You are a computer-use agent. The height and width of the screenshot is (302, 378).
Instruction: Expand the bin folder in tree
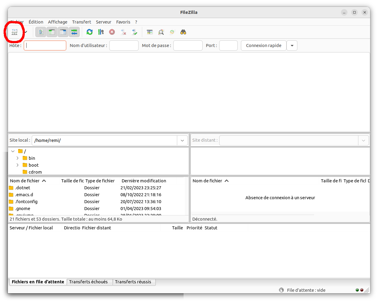(18, 158)
